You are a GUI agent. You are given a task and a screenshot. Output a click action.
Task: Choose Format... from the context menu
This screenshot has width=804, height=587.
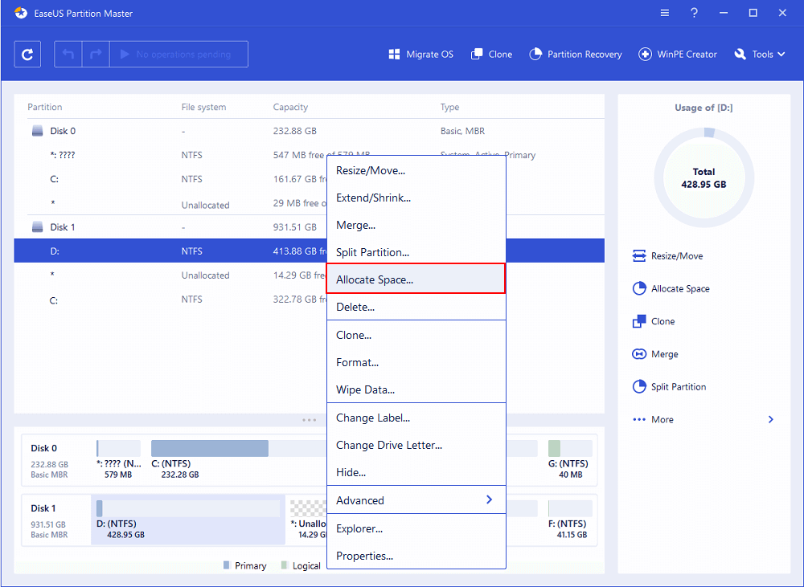(416, 362)
